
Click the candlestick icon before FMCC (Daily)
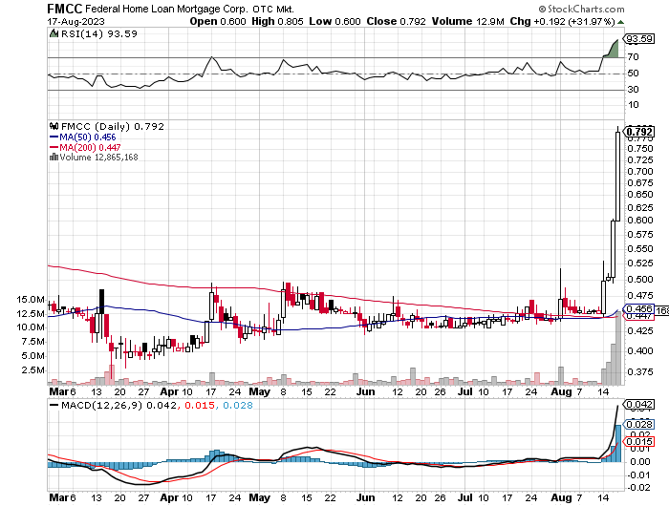(x=54, y=127)
